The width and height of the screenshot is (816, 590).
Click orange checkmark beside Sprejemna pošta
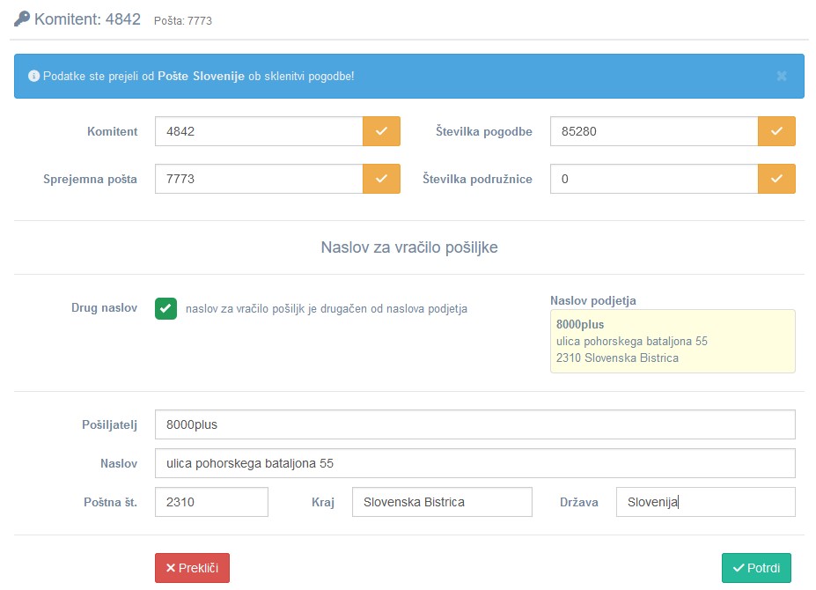[x=381, y=179]
